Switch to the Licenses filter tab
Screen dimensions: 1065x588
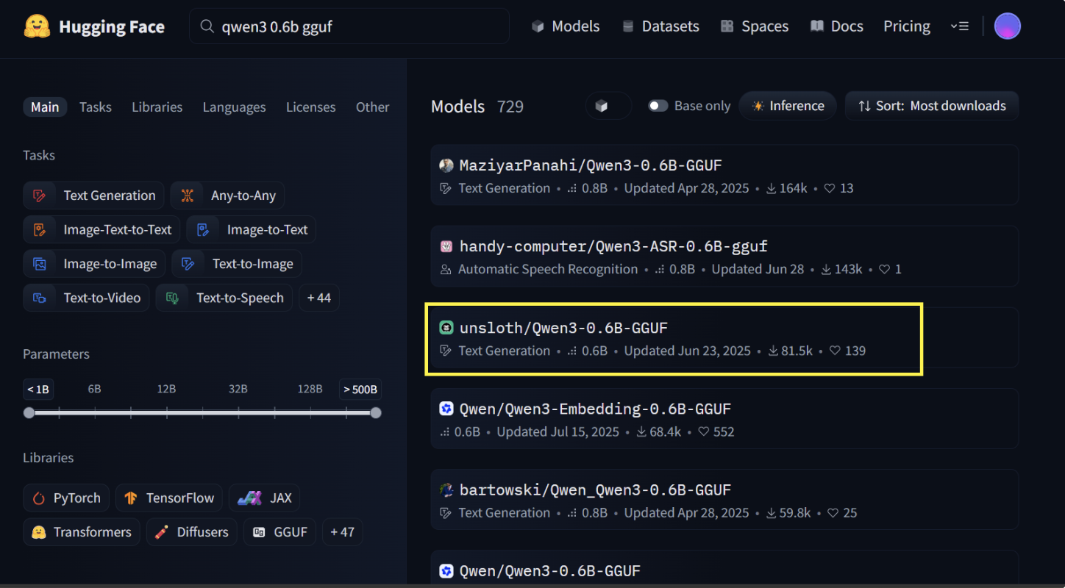[x=310, y=107]
